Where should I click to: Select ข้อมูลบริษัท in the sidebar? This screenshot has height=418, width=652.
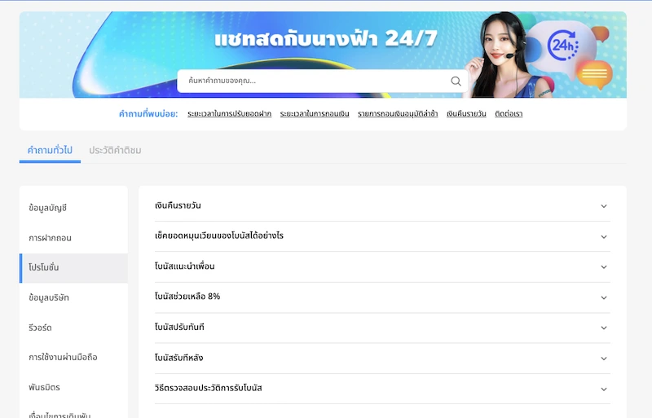[73, 297]
